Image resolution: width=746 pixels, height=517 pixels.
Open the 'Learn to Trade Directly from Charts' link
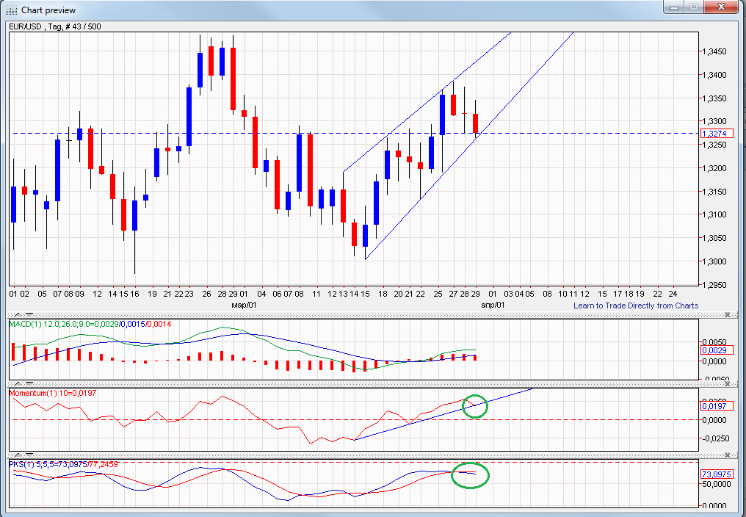[636, 305]
